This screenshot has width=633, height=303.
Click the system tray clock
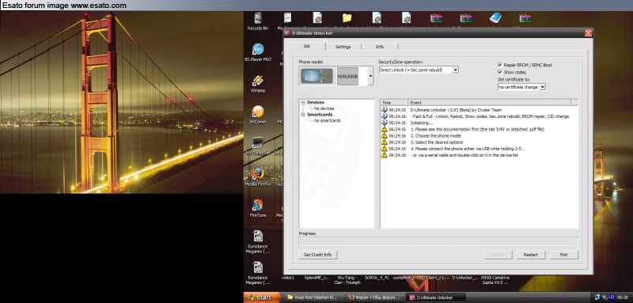[622, 297]
